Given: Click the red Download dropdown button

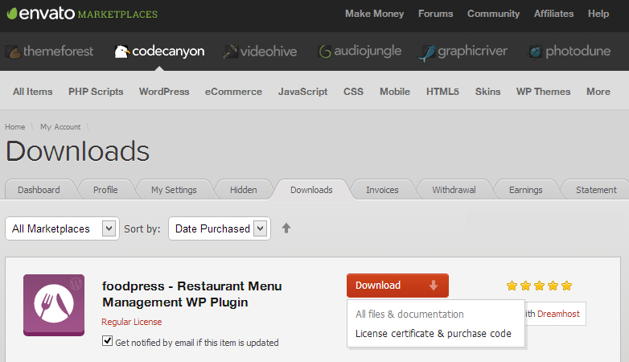Looking at the screenshot, I should 397,286.
